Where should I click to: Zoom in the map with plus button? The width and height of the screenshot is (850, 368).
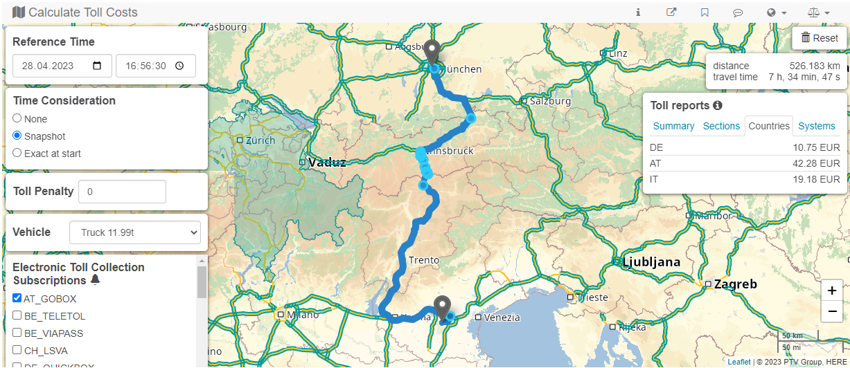click(831, 291)
